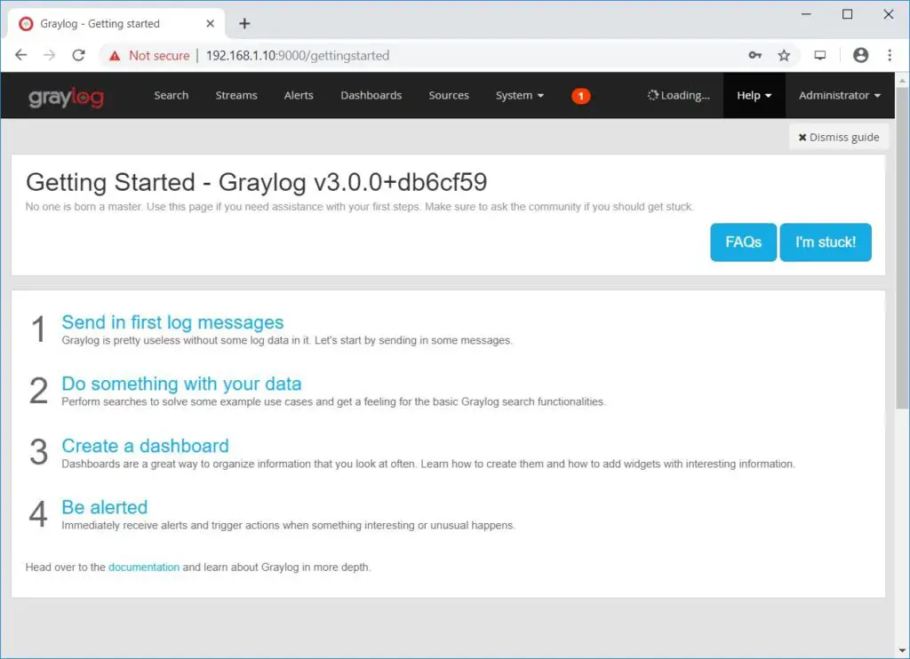Image resolution: width=910 pixels, height=659 pixels.
Task: Open Create a dashboard step
Action: point(145,446)
